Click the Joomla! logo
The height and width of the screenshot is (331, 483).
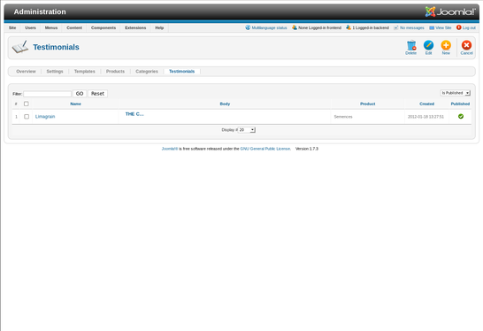coord(450,12)
